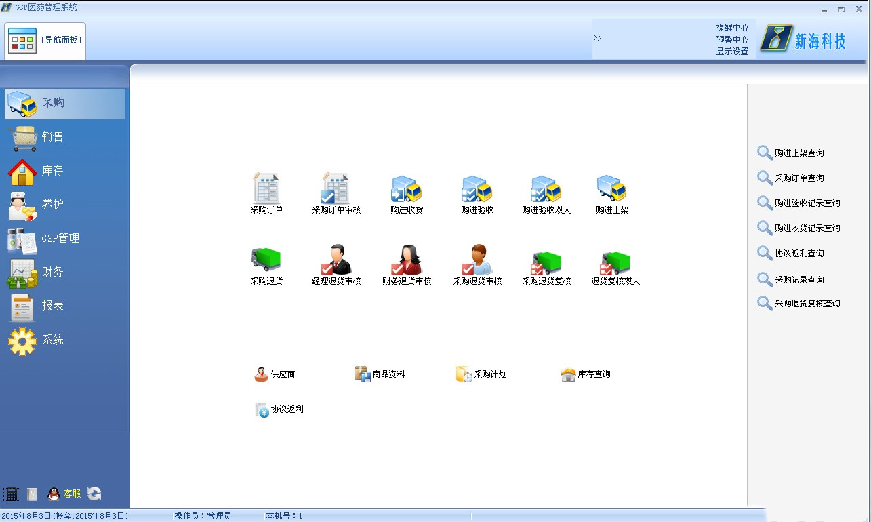Open the 购进上架 shelving icon
The width and height of the screenshot is (871, 522).
point(612,195)
